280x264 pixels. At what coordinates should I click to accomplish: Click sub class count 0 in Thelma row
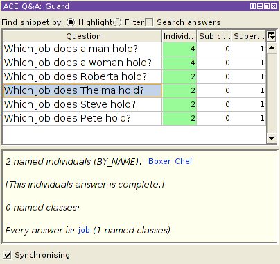[x=214, y=90]
